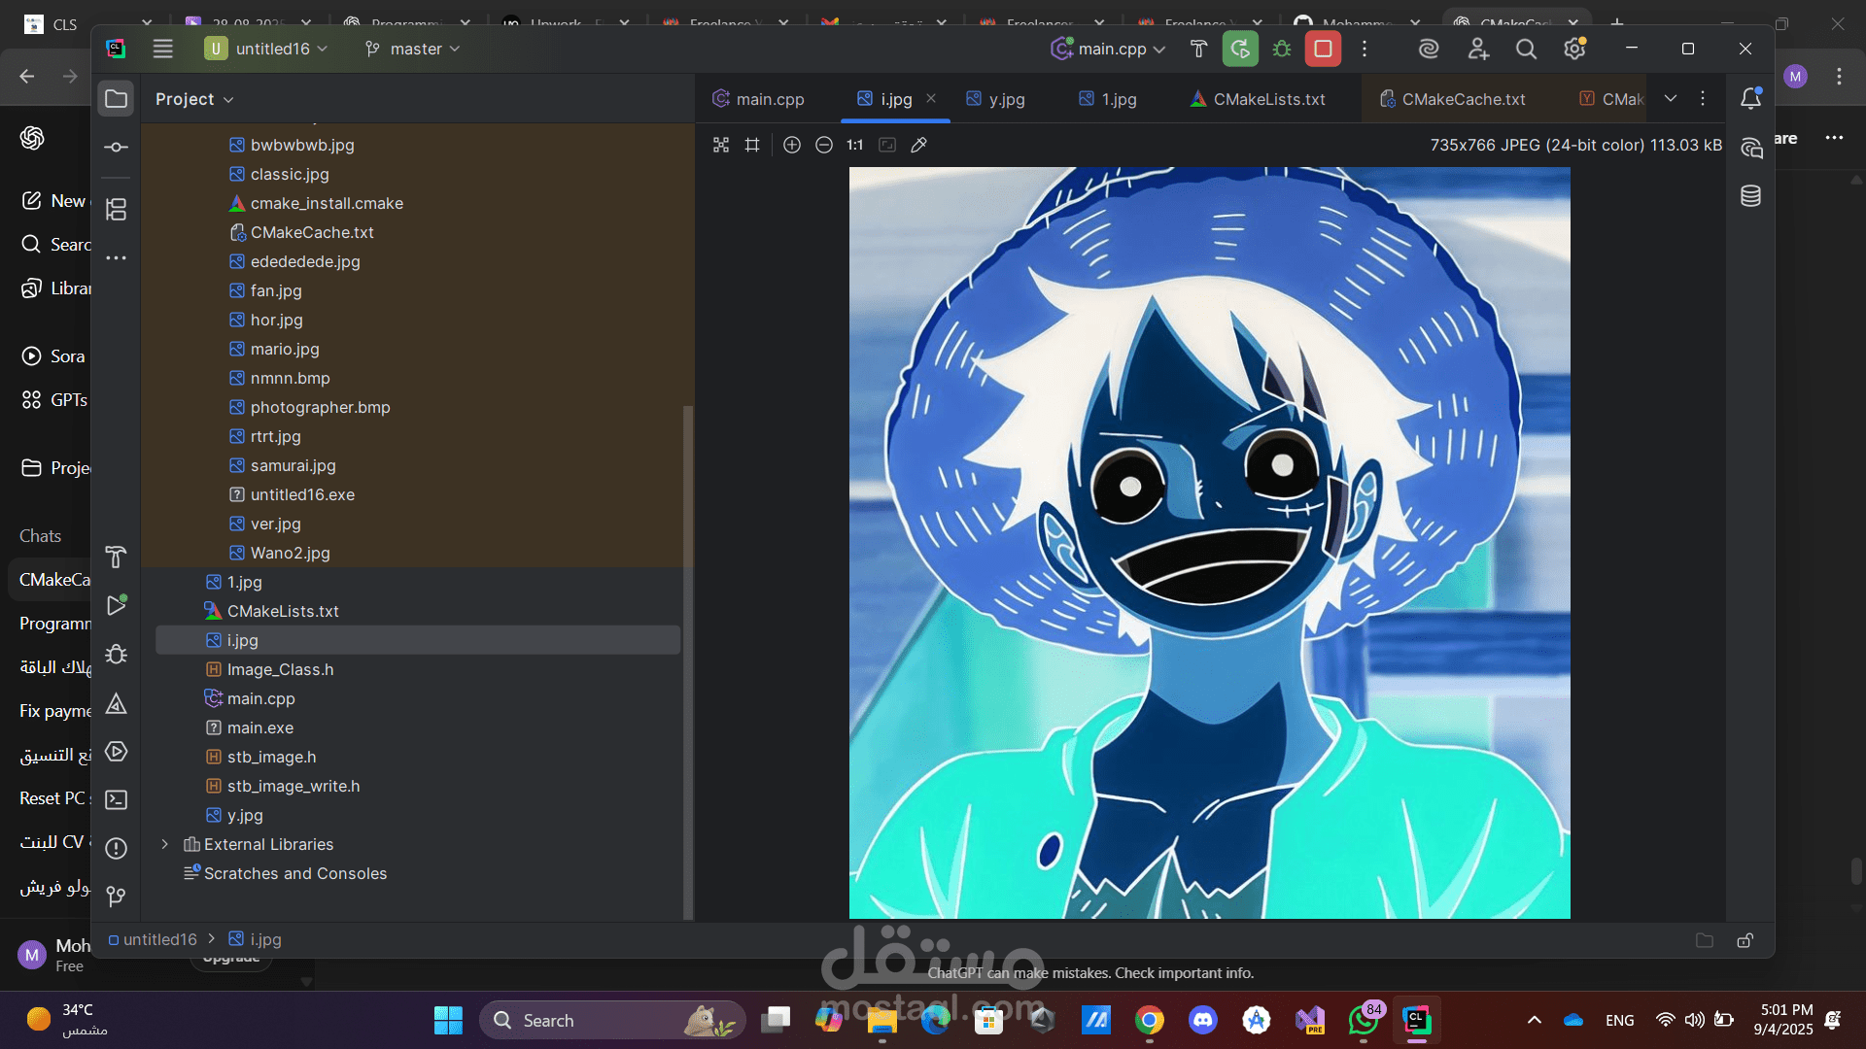Switch to the CMakeCache.txt editor tab
This screenshot has height=1049, width=1866.
tap(1452, 99)
